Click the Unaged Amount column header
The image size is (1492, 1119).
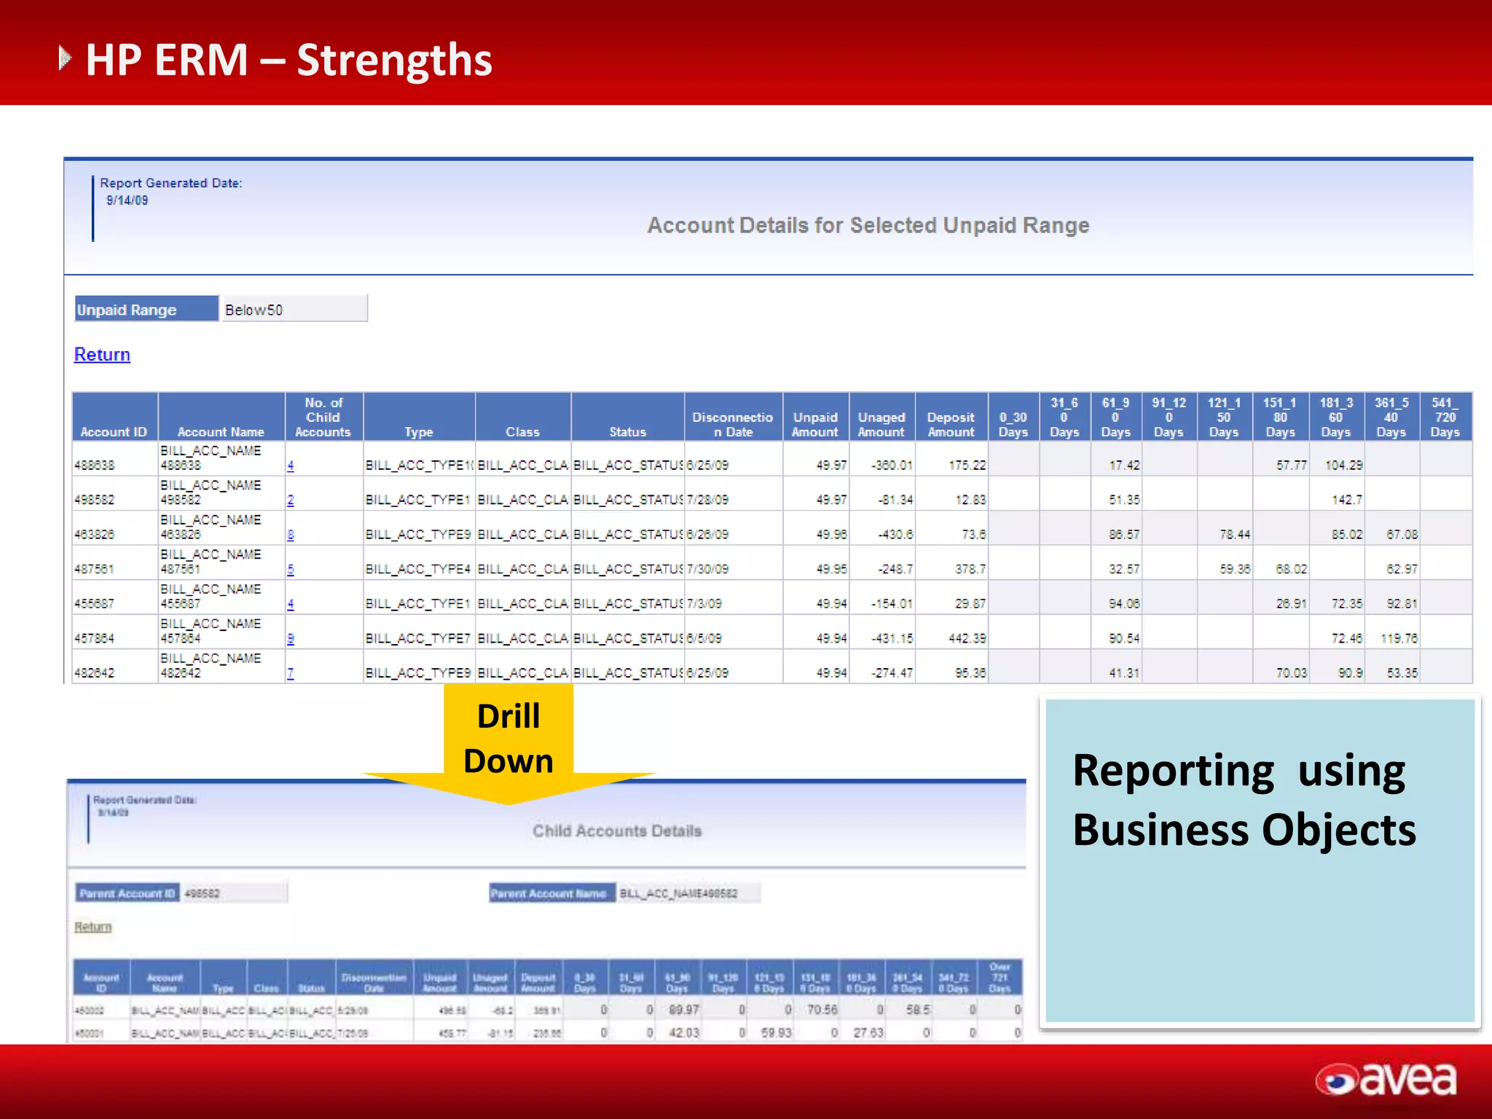tap(882, 417)
